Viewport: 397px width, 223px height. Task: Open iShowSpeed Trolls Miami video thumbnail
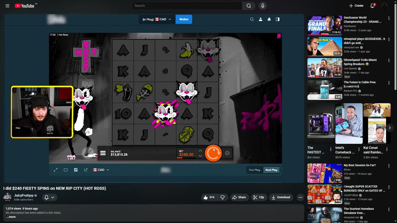click(325, 68)
